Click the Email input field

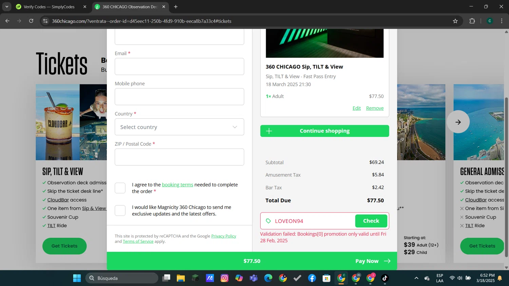pyautogui.click(x=179, y=66)
